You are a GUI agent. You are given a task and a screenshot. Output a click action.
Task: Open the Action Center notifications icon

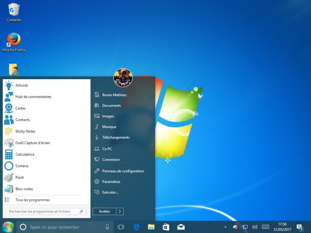(x=300, y=228)
